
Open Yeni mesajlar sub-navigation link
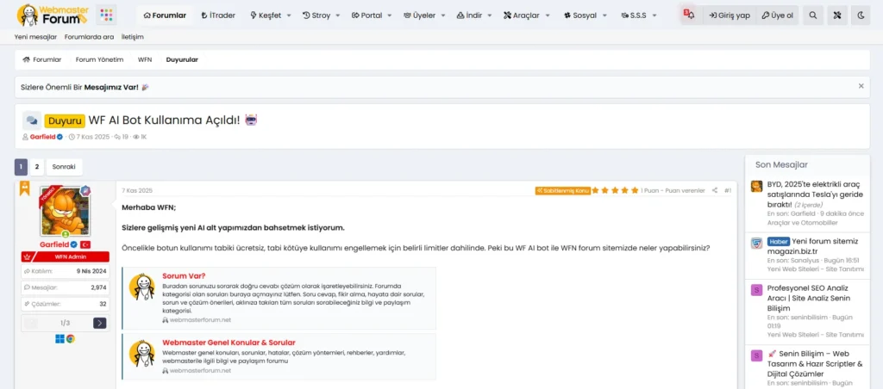point(35,37)
